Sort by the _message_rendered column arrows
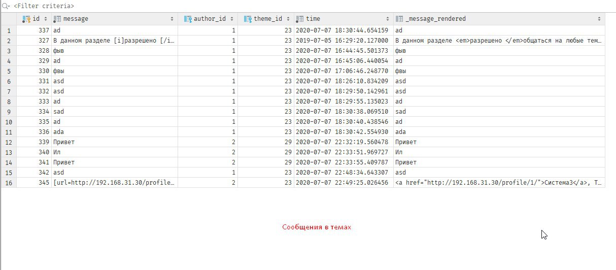616x270 pixels. 600,19
